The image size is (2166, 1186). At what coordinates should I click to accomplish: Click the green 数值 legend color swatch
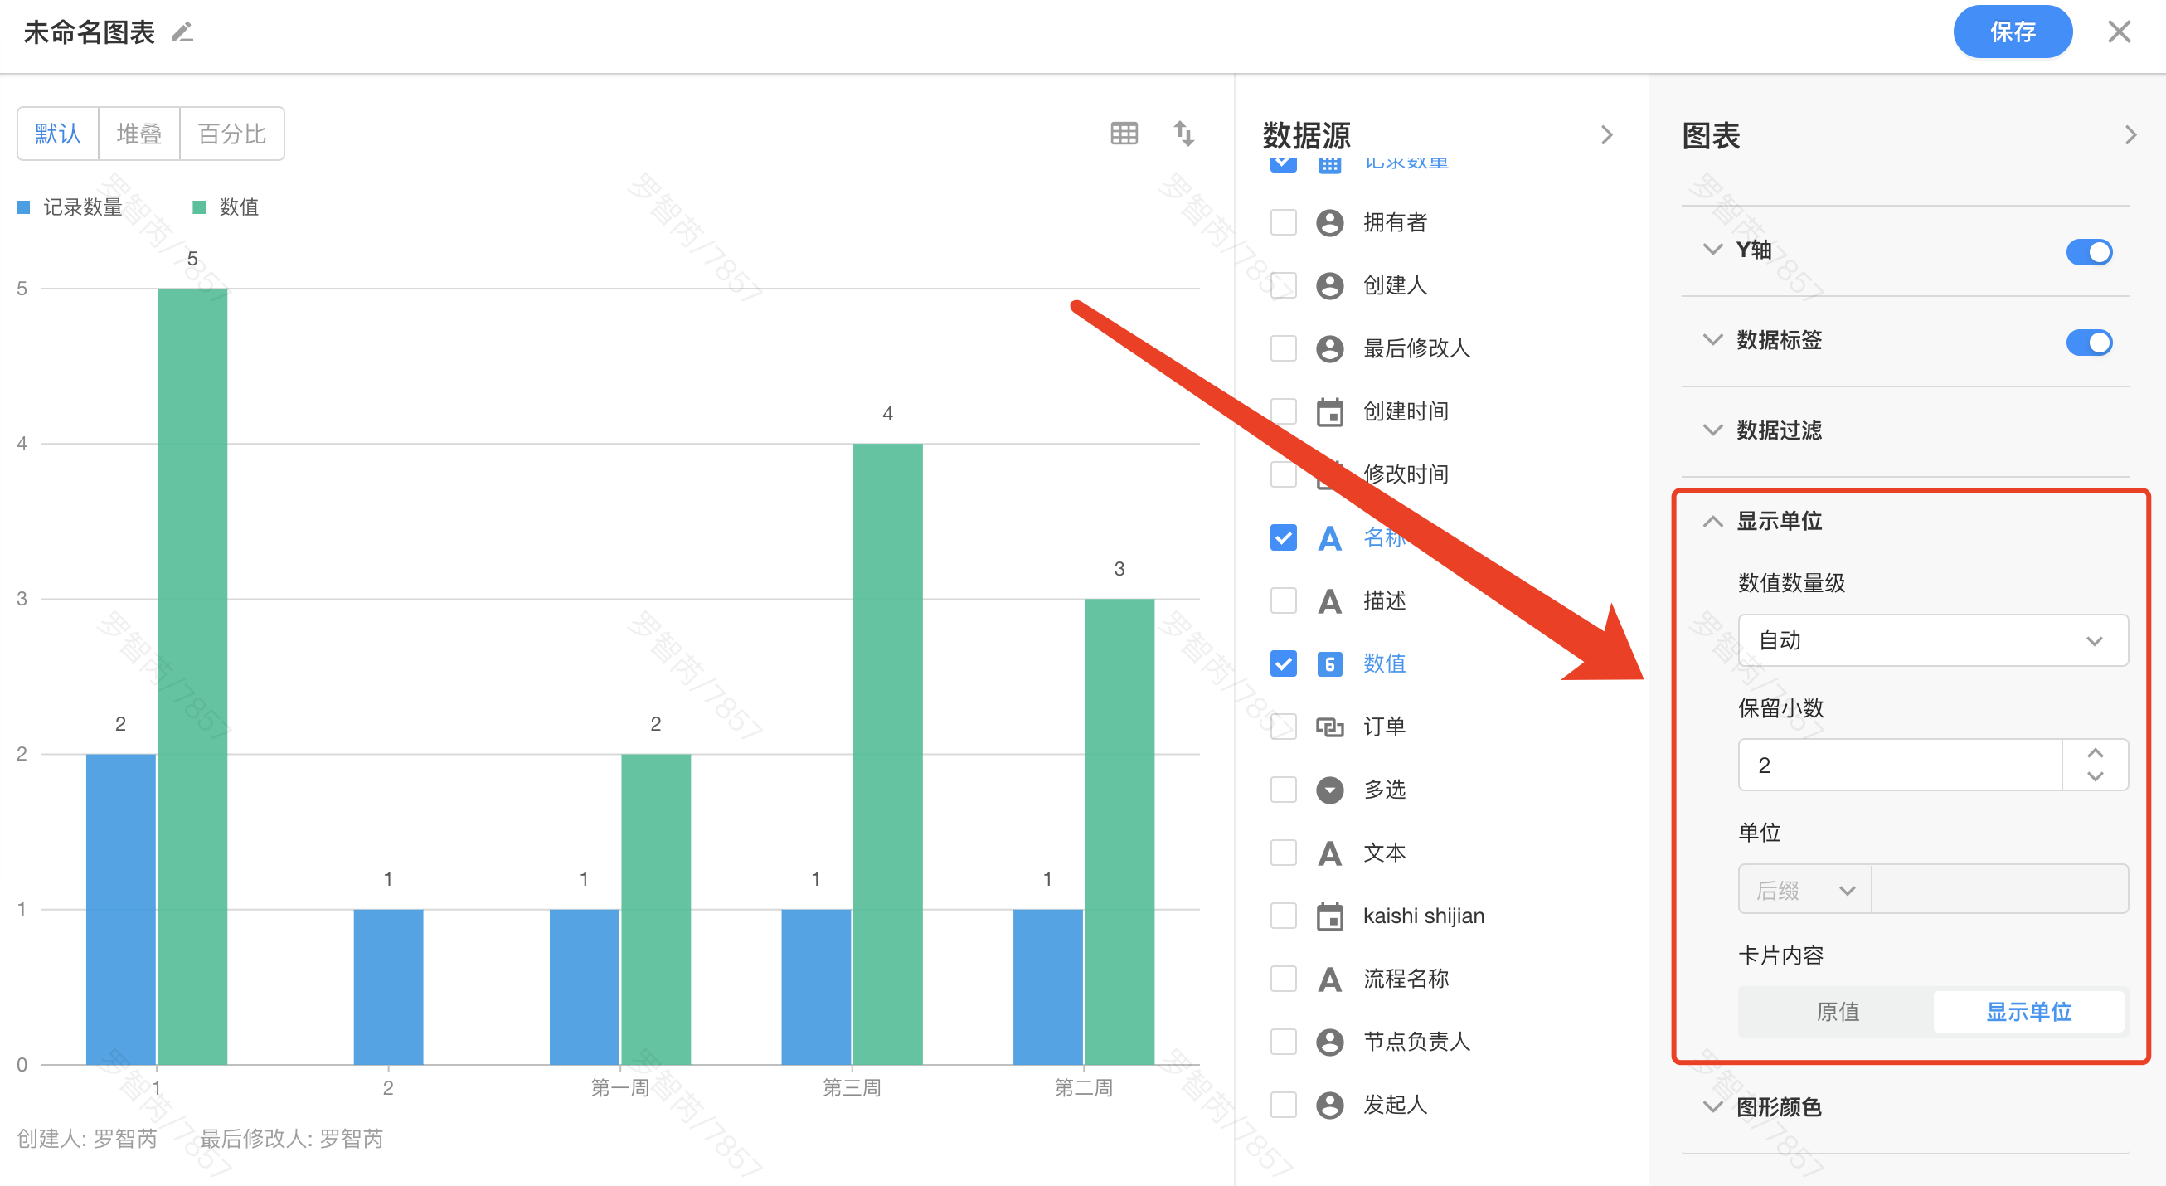pos(199,207)
